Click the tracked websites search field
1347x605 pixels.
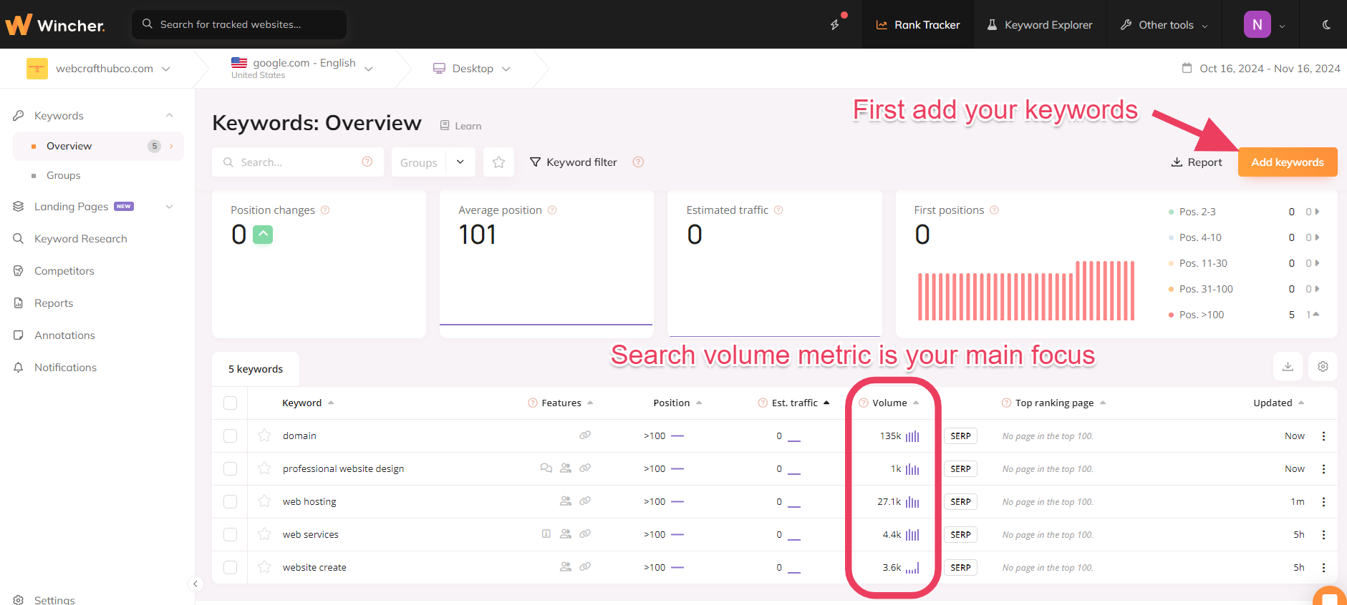pos(239,24)
